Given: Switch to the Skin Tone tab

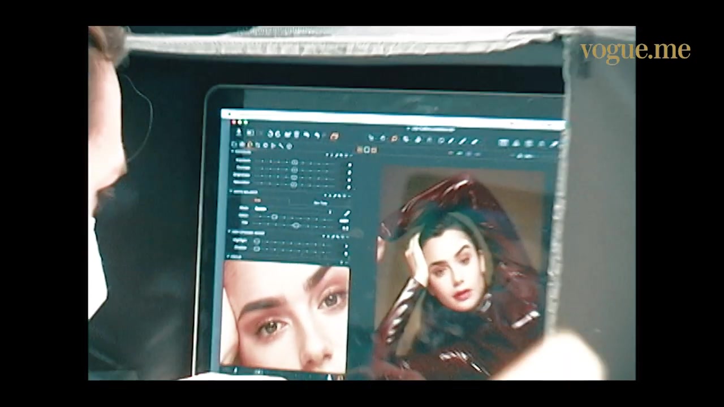Looking at the screenshot, I should click(320, 203).
